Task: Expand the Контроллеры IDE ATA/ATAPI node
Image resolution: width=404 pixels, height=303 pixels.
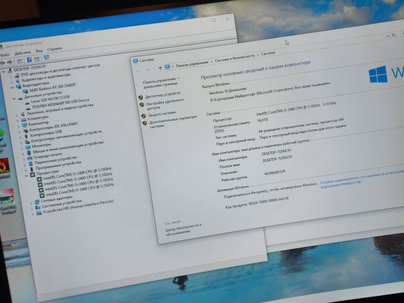Action: tap(19, 132)
